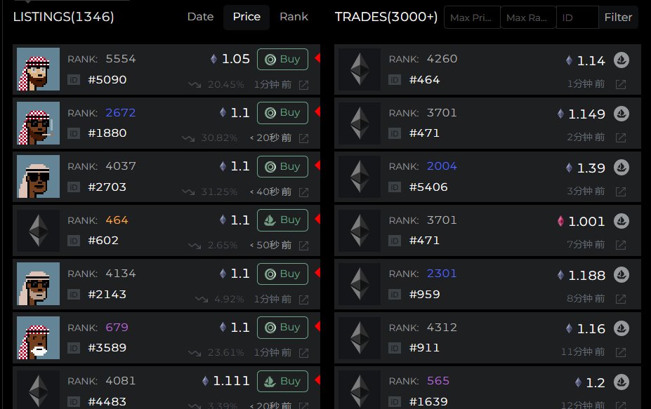Open external link for 1.001 trade #471
The height and width of the screenshot is (409, 651).
click(621, 245)
